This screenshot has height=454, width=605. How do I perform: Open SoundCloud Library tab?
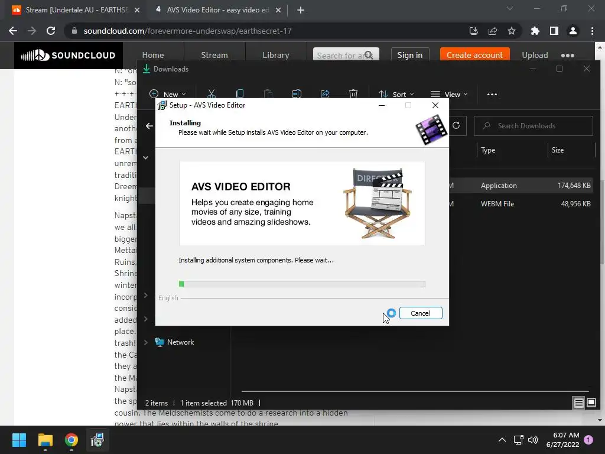click(275, 55)
